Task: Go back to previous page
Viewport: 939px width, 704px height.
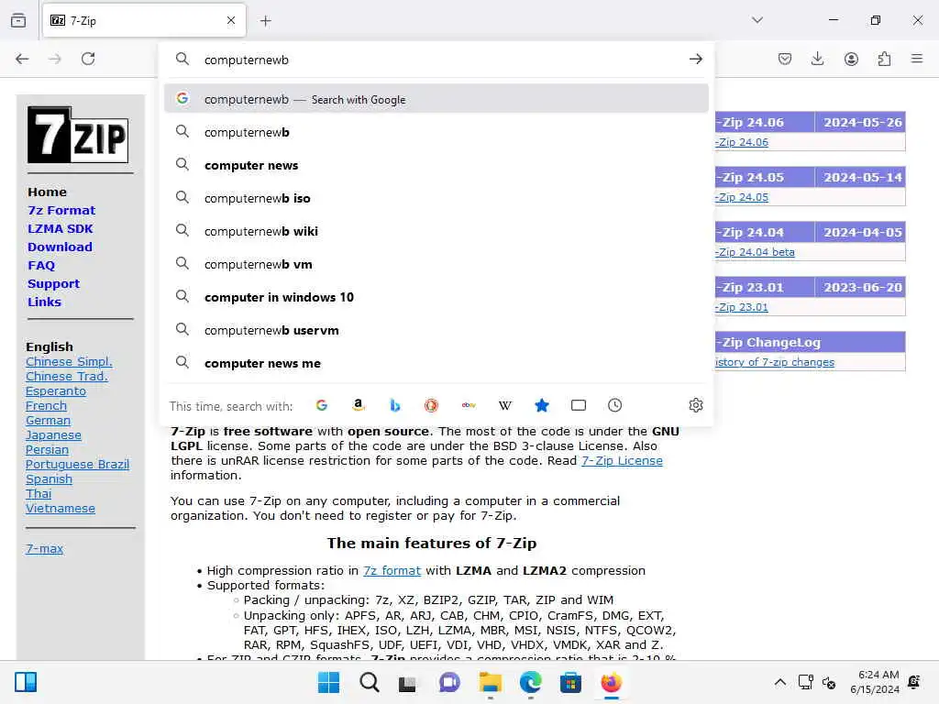Action: pyautogui.click(x=22, y=59)
